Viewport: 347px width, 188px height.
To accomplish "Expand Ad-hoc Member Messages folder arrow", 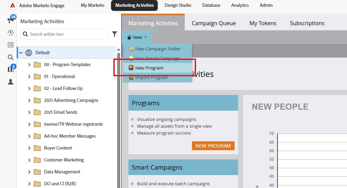I will (x=29, y=136).
